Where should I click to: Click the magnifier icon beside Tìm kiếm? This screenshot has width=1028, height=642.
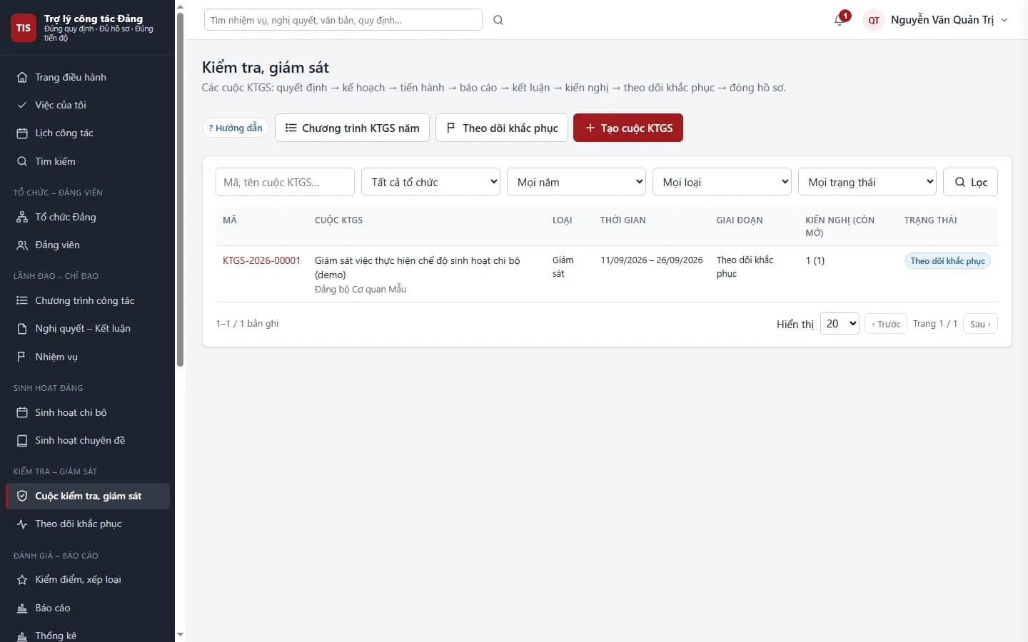22,161
